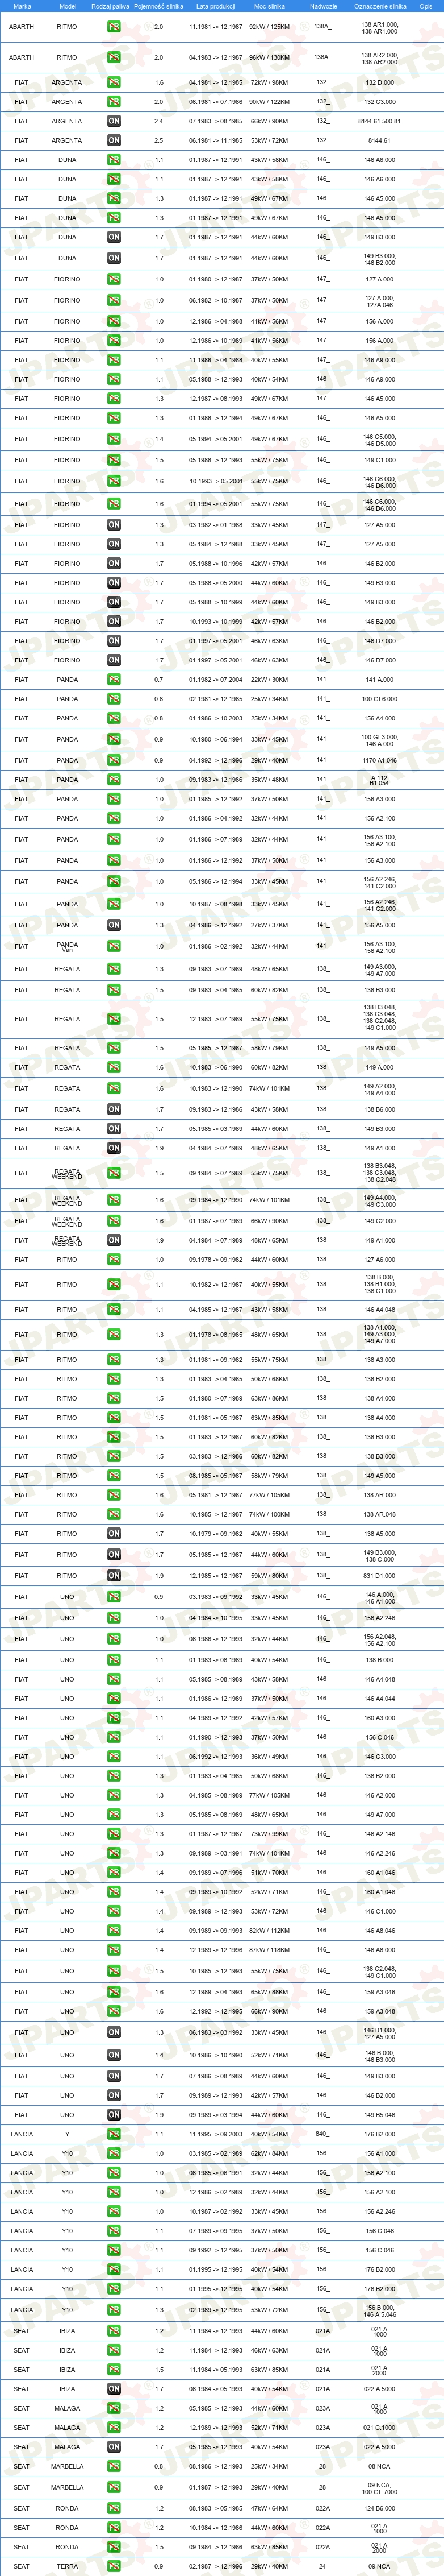Select the 82kW / 112KM power cell
Screen dimensions: 444x2576
click(x=269, y=1931)
